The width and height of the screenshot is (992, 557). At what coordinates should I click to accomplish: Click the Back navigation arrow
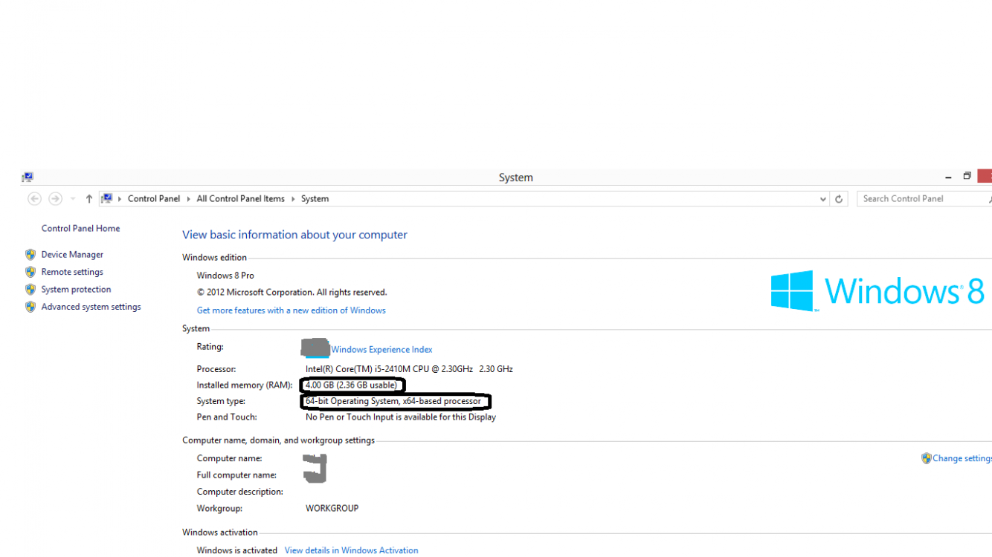34,199
